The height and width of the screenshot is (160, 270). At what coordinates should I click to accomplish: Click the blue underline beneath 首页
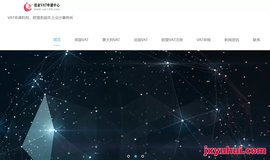[57, 46]
